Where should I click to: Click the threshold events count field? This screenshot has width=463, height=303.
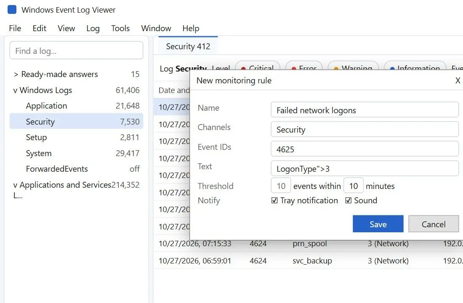(x=281, y=186)
